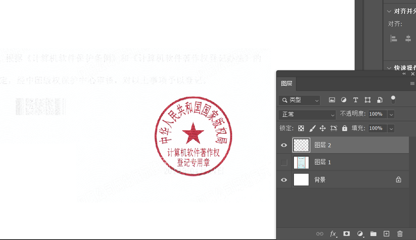
Task: Click the 不透明度 value field
Action: click(378, 114)
